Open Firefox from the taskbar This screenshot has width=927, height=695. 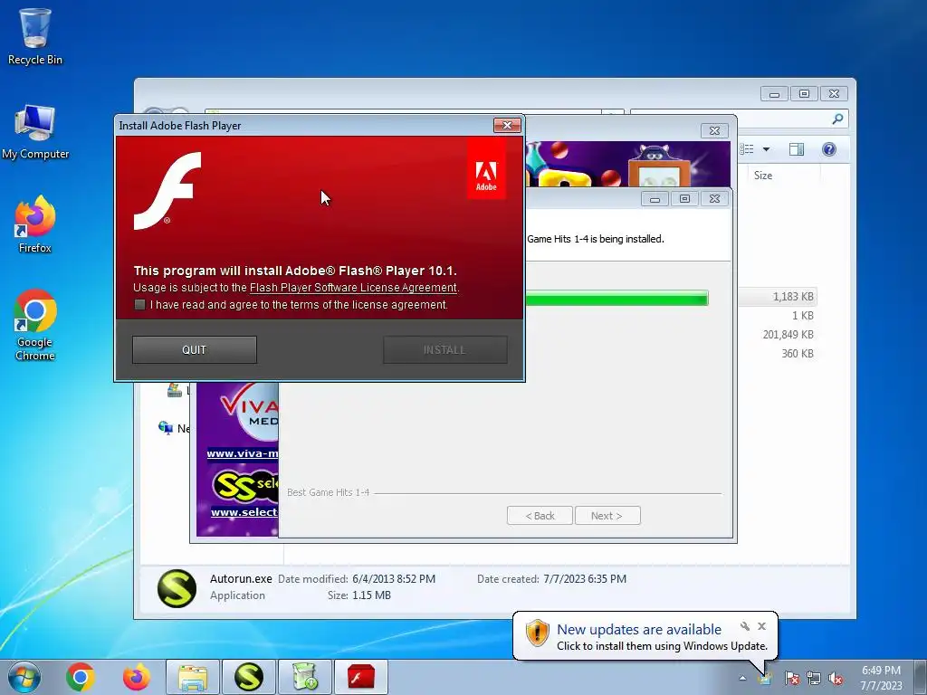[136, 677]
